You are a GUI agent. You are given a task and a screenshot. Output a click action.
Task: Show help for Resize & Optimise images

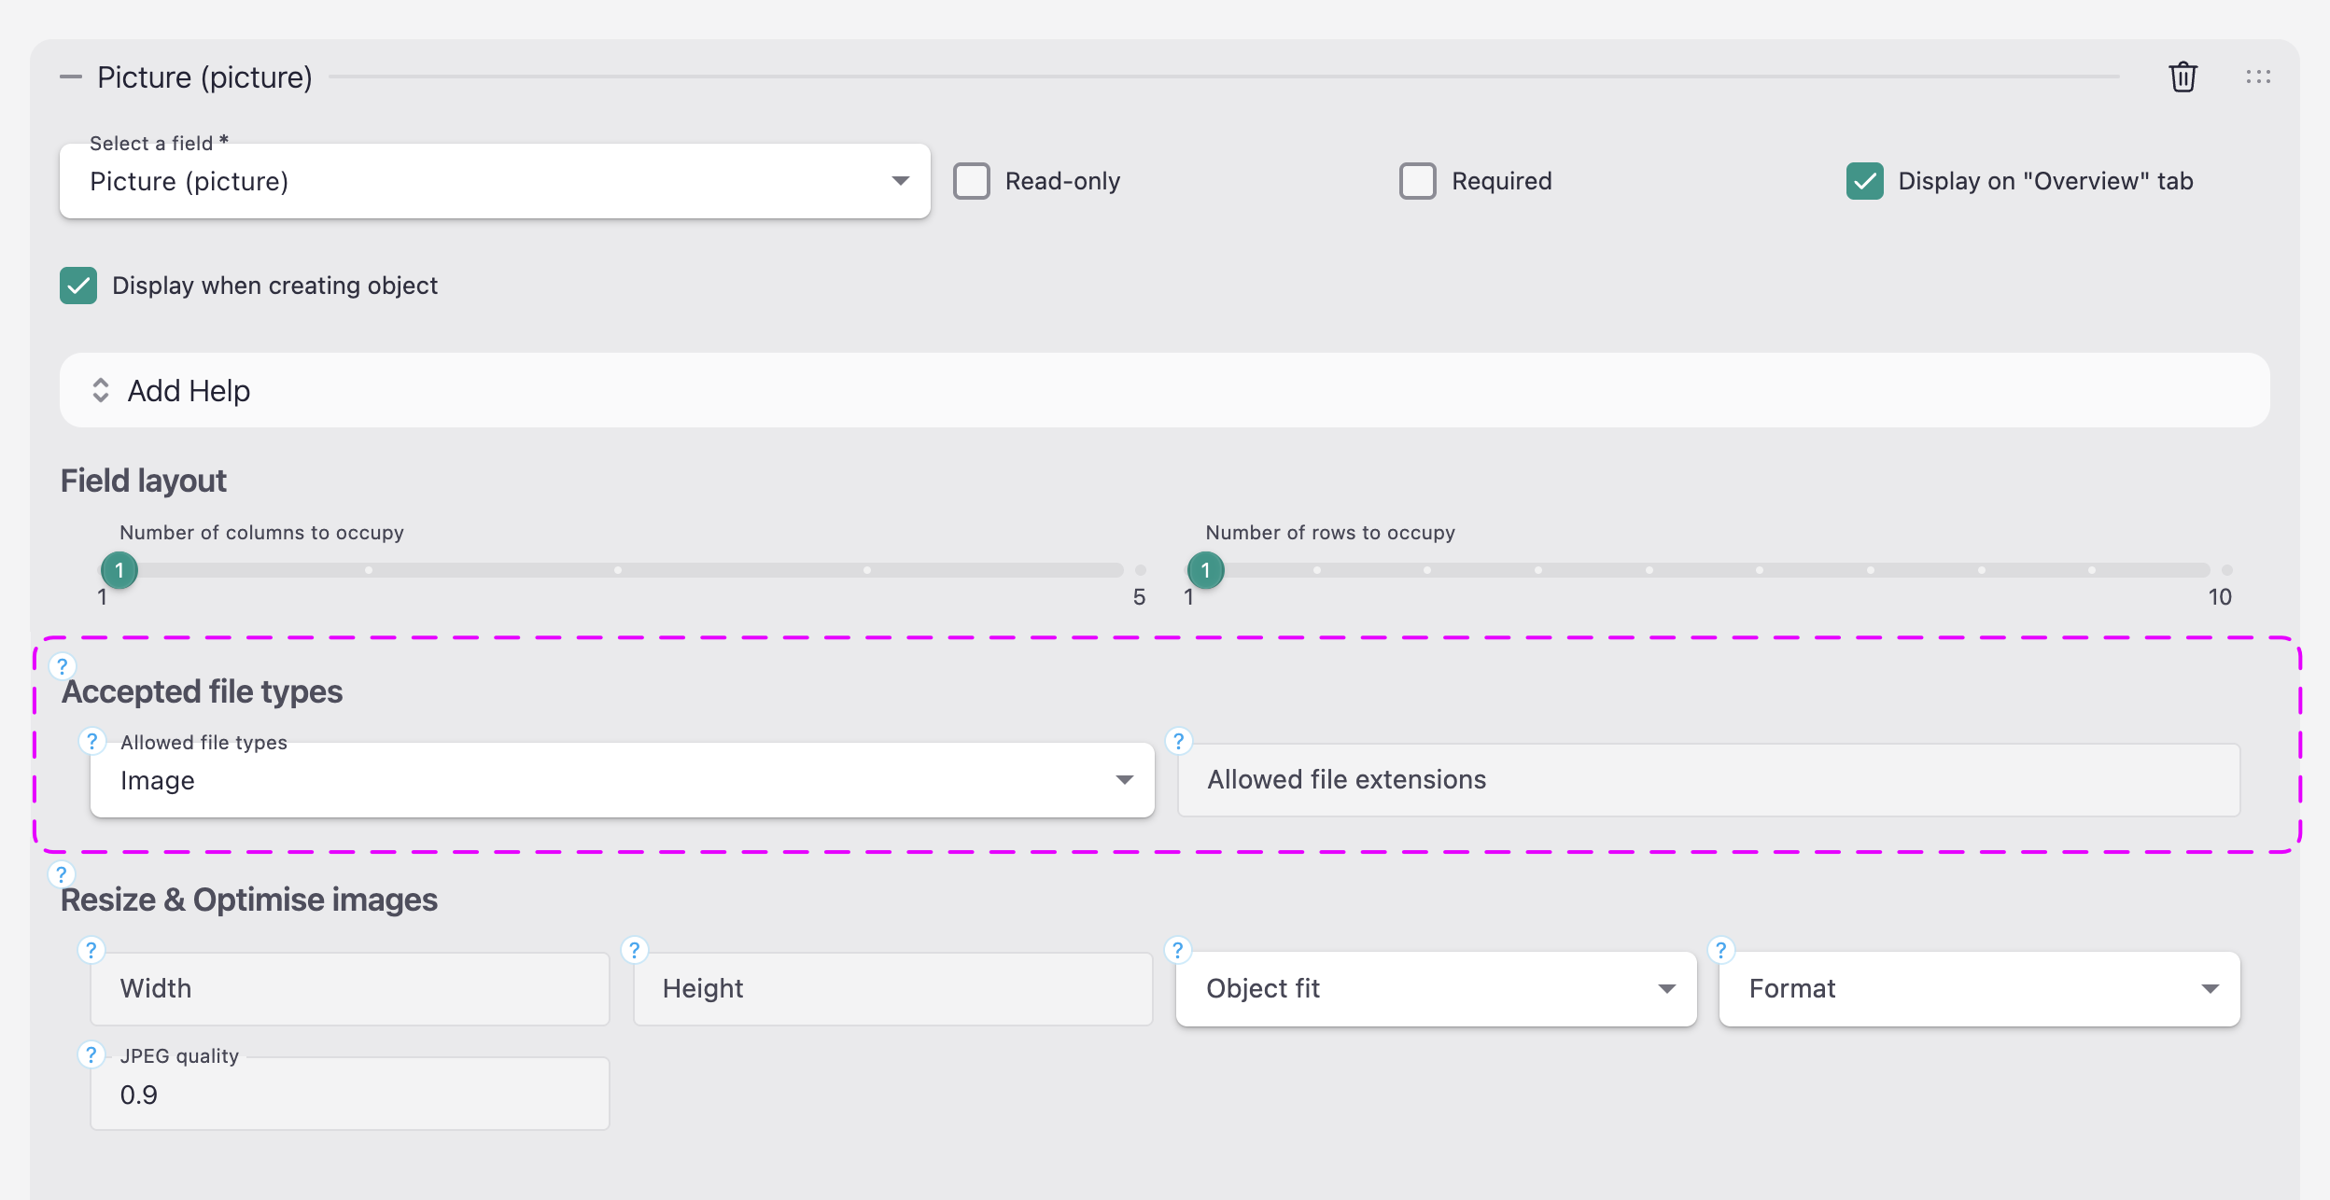pyautogui.click(x=62, y=874)
